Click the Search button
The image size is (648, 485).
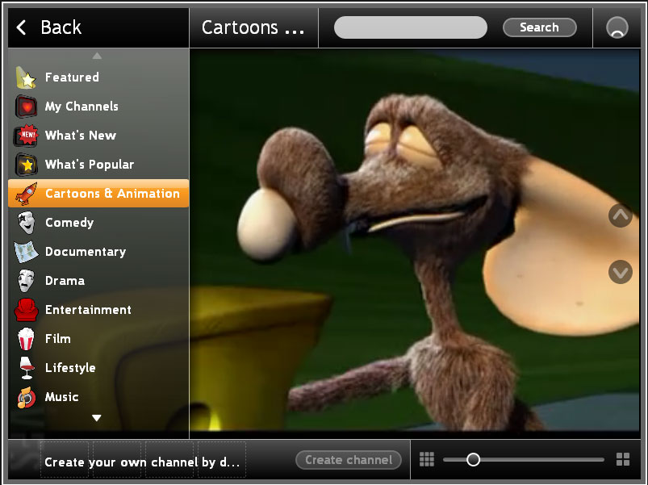pos(539,27)
